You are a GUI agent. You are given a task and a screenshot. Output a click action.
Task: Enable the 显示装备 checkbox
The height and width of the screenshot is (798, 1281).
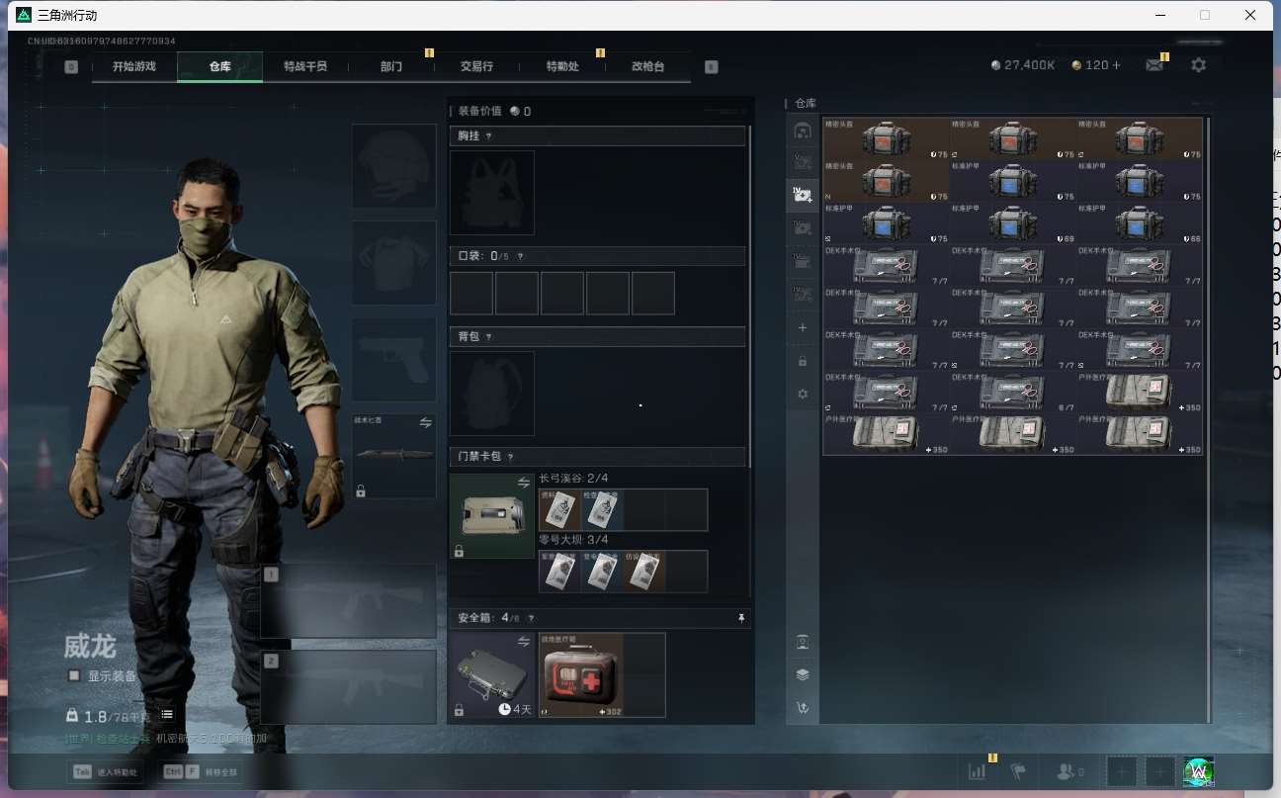point(74,675)
